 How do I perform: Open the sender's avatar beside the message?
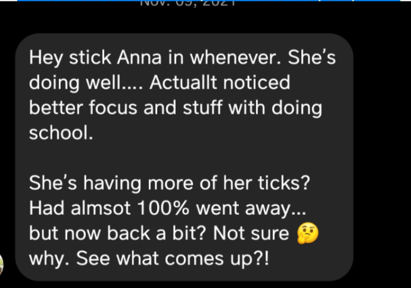pyautogui.click(x=1, y=265)
